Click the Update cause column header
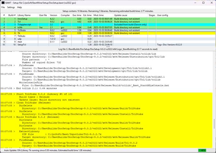 tap(121, 15)
